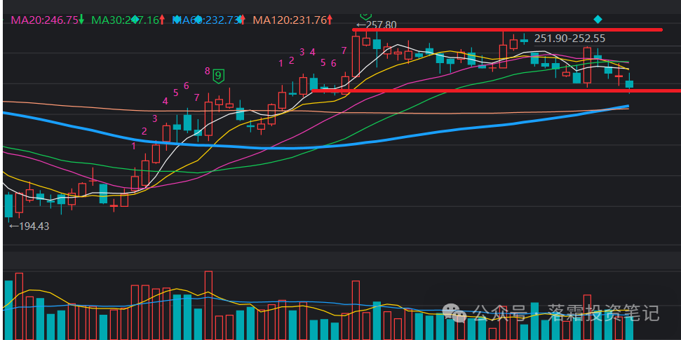Image resolution: width=681 pixels, height=340 pixels.
Task: Click the 251.90-252.55 gap price label
Action: click(569, 39)
